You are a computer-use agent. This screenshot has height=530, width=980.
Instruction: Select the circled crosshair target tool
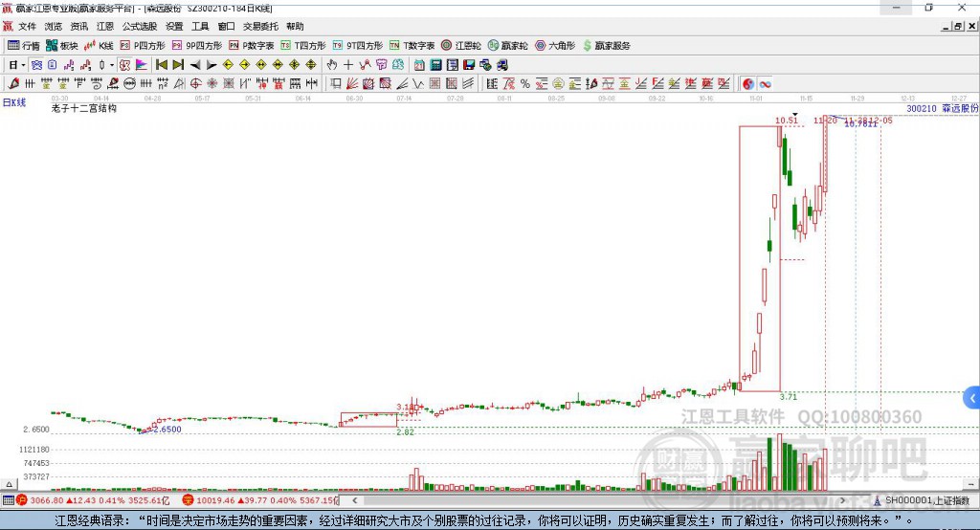195,84
